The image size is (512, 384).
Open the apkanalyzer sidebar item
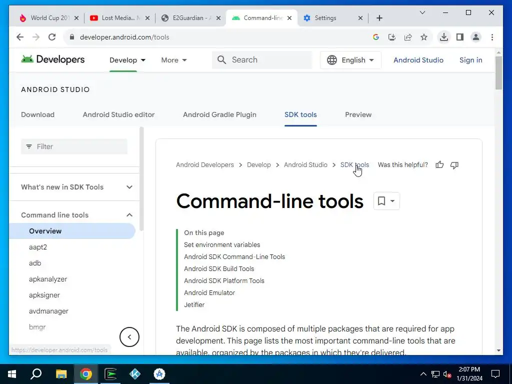(48, 279)
